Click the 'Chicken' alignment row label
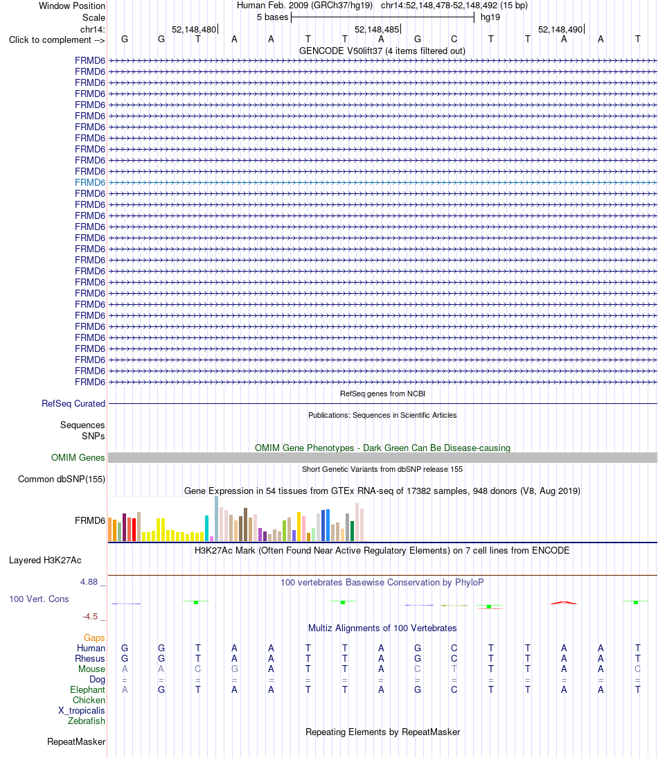The height and width of the screenshot is (758, 658). [89, 700]
